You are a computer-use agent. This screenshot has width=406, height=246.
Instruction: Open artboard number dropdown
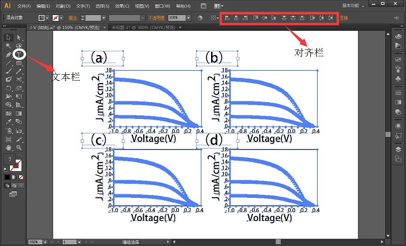[79, 242]
